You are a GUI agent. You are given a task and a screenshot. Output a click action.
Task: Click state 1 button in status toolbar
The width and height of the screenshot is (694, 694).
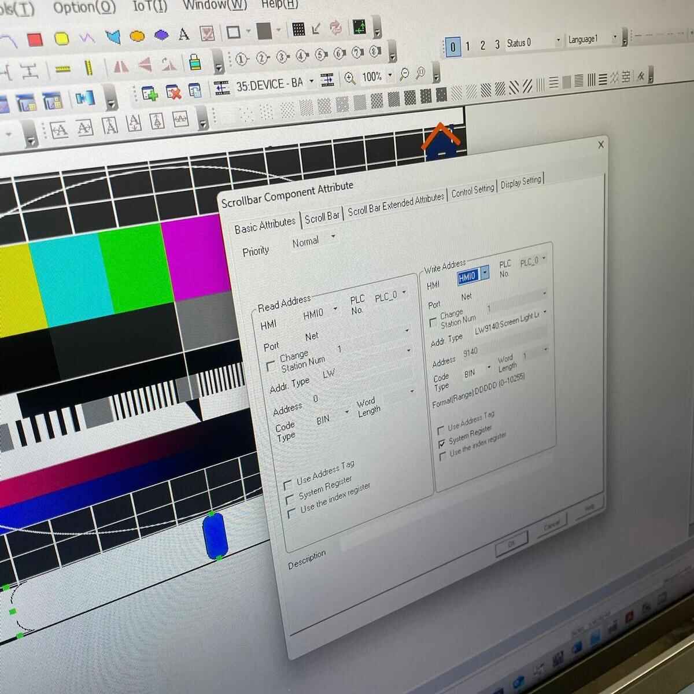coord(468,46)
